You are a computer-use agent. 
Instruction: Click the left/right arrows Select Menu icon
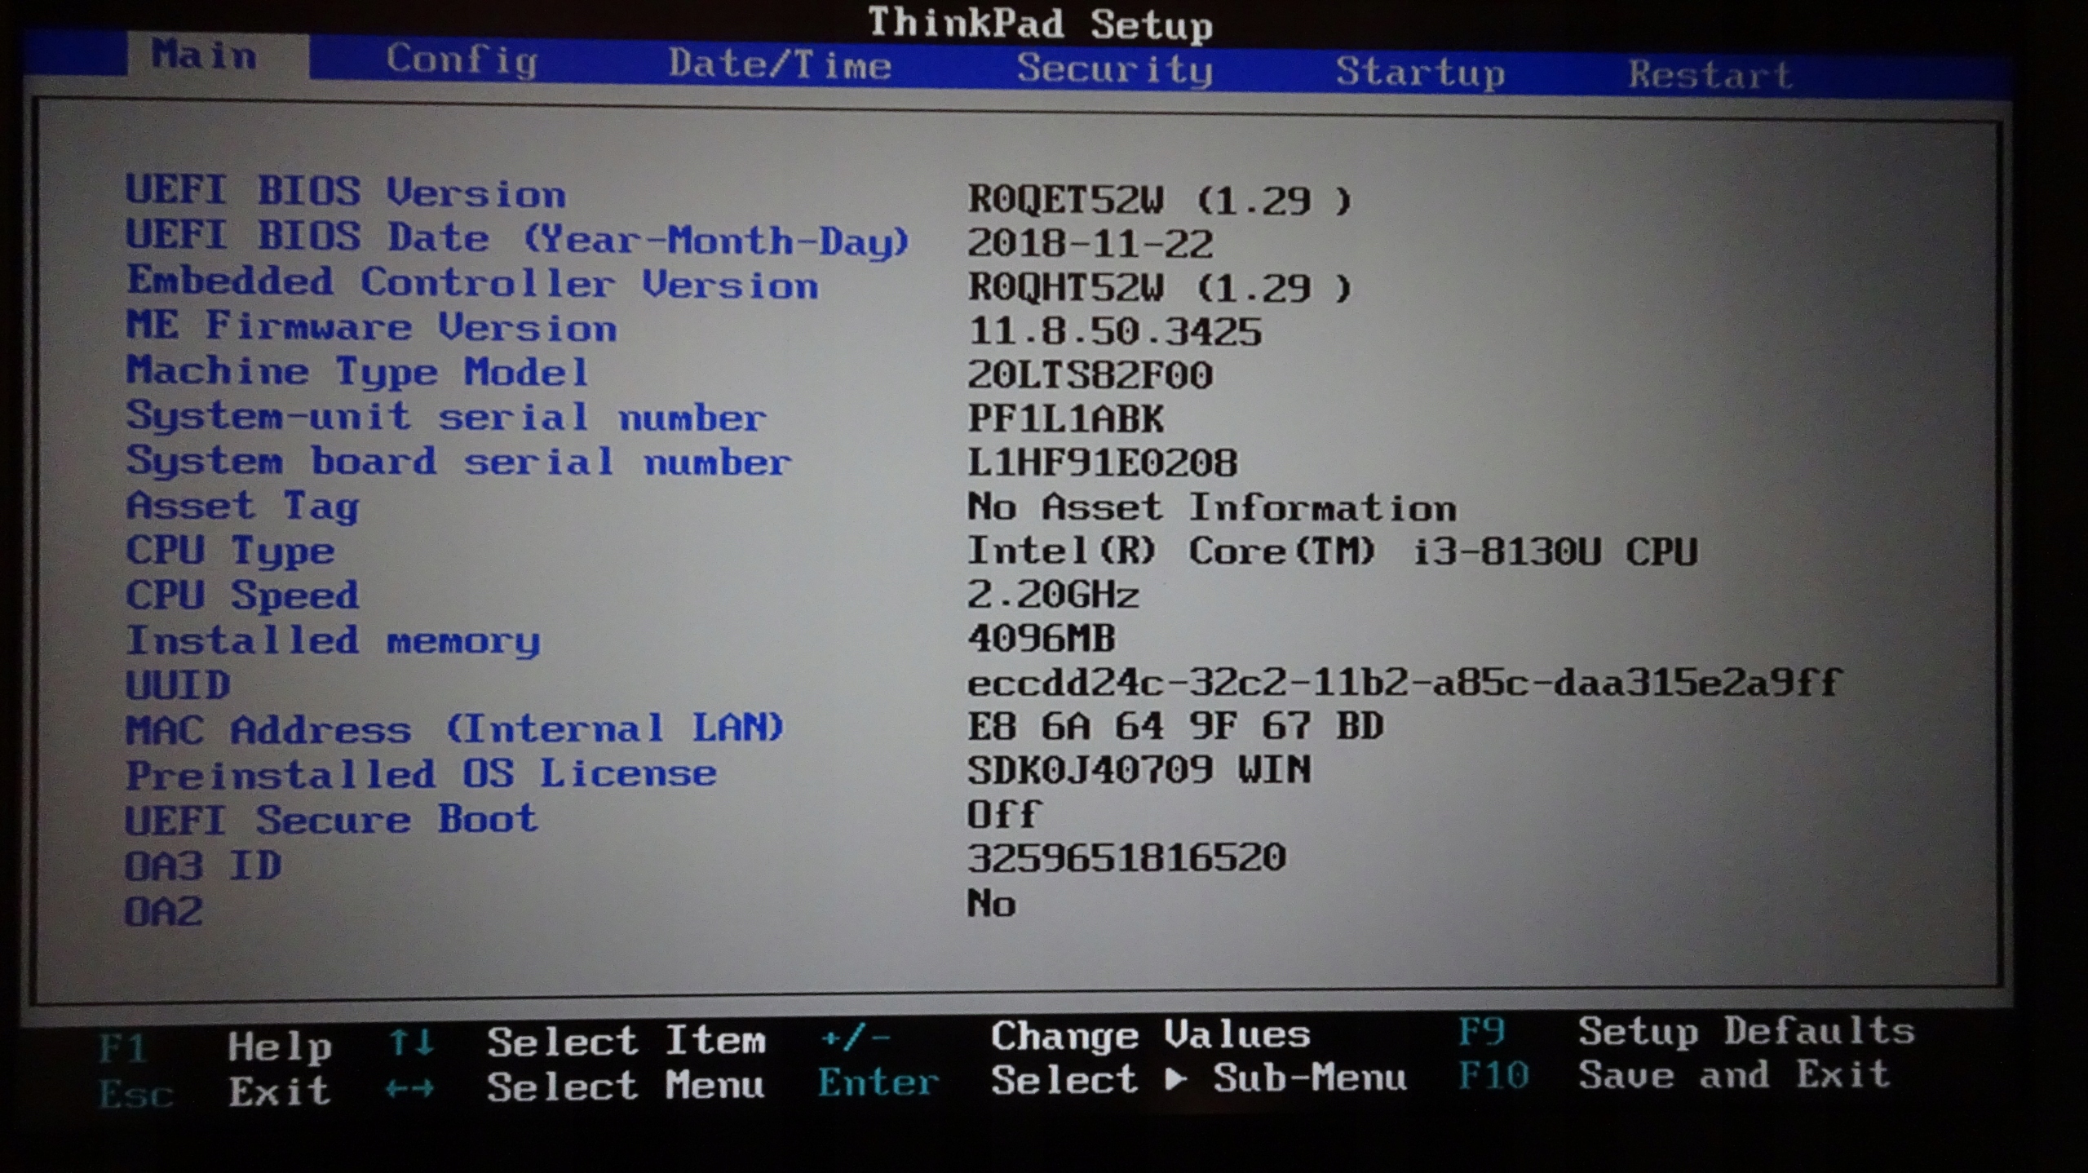pyautogui.click(x=409, y=1089)
